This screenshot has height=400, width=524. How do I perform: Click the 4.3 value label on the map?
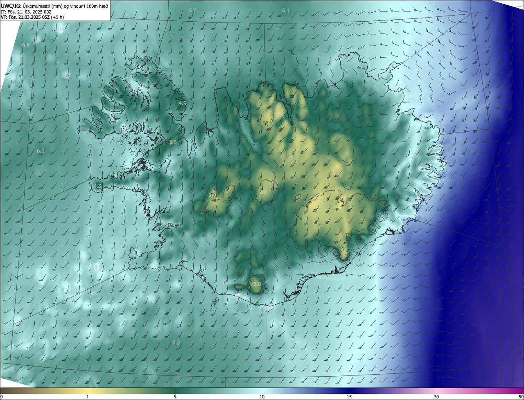pyautogui.click(x=97, y=186)
